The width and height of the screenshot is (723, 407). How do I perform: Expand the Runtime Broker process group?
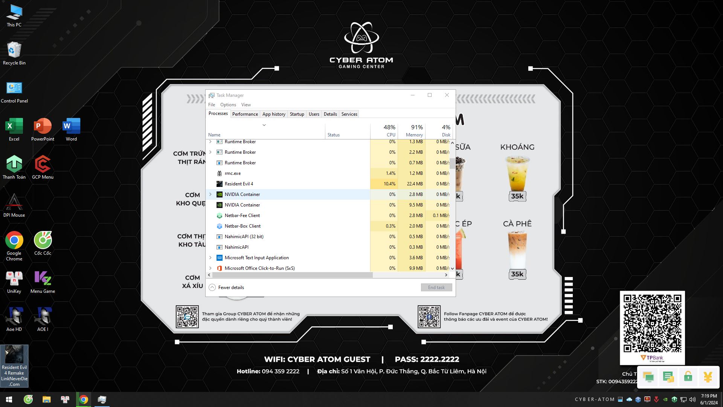point(210,141)
